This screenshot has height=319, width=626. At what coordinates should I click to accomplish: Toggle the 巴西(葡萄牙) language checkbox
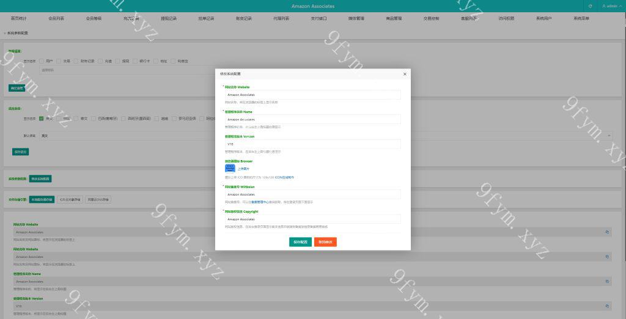point(94,119)
